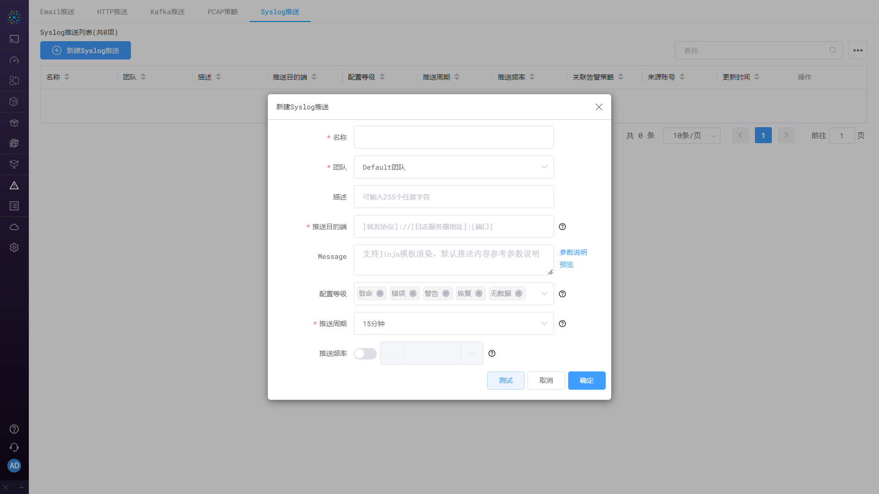The height and width of the screenshot is (494, 879).
Task: Click the 名称 name input field
Action: coord(453,137)
